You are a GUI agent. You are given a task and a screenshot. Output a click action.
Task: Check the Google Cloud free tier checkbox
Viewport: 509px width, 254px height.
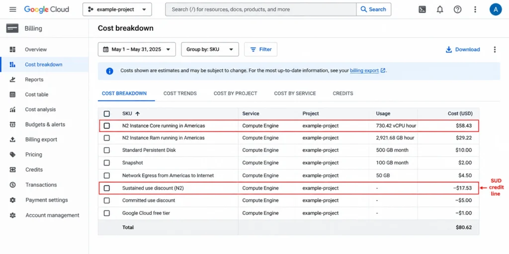pos(107,213)
